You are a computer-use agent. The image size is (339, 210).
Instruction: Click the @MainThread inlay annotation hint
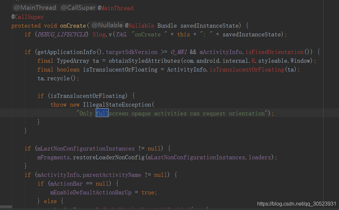(35, 8)
